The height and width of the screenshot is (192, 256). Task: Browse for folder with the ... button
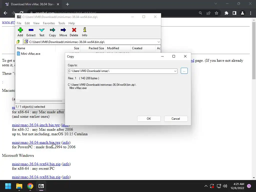[184, 71]
